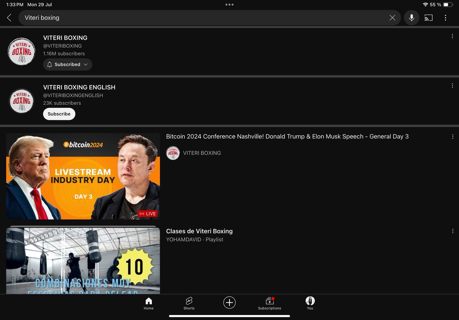Start voice search with microphone icon
This screenshot has width=459, height=320.
pyautogui.click(x=412, y=18)
